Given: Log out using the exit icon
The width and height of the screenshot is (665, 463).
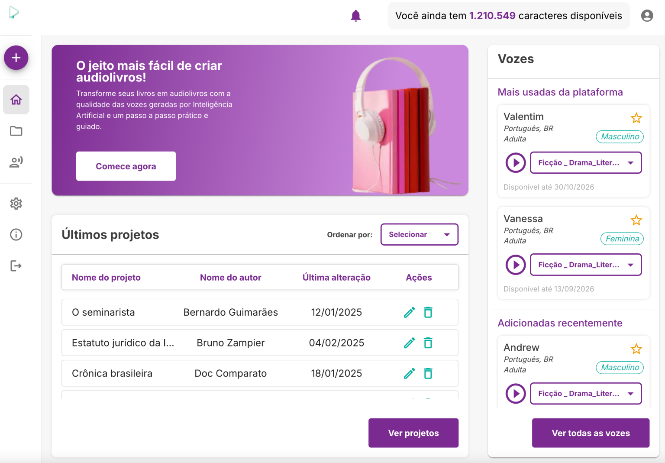Looking at the screenshot, I should [x=16, y=265].
